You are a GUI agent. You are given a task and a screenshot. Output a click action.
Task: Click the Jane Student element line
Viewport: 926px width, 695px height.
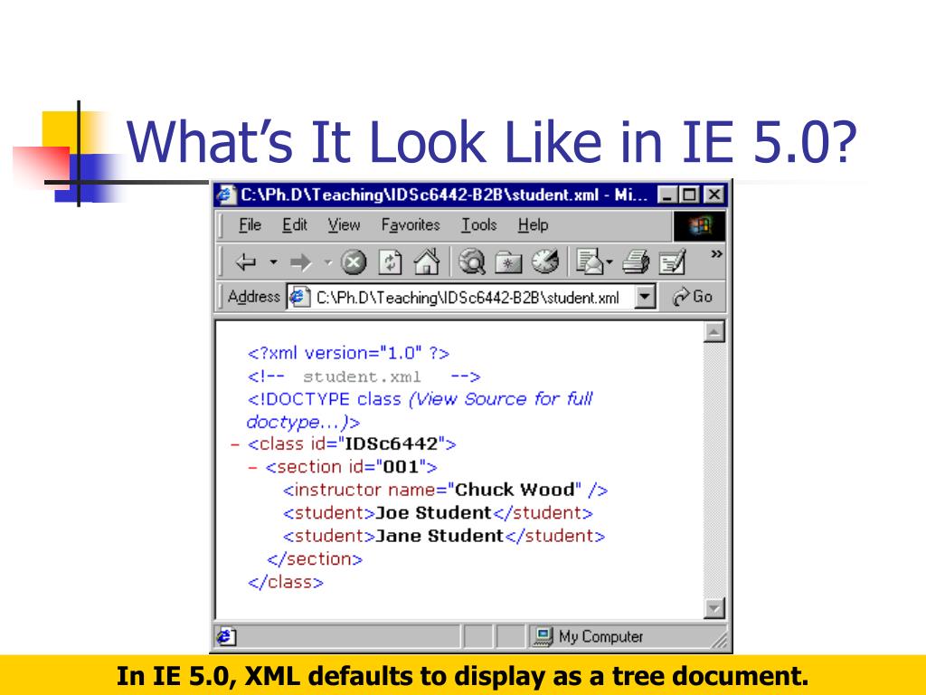click(444, 536)
